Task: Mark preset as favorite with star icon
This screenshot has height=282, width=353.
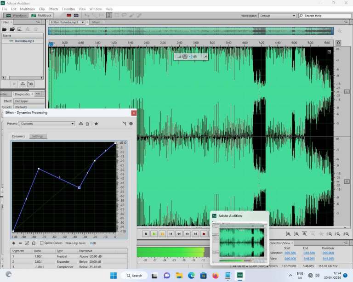Action: [x=96, y=124]
